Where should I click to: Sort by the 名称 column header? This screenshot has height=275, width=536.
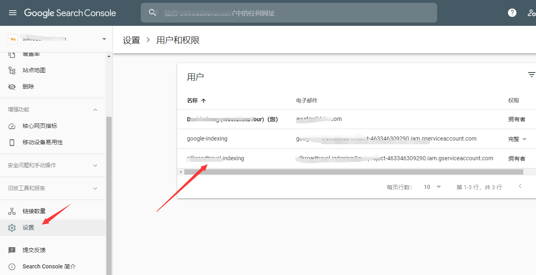pyautogui.click(x=192, y=100)
